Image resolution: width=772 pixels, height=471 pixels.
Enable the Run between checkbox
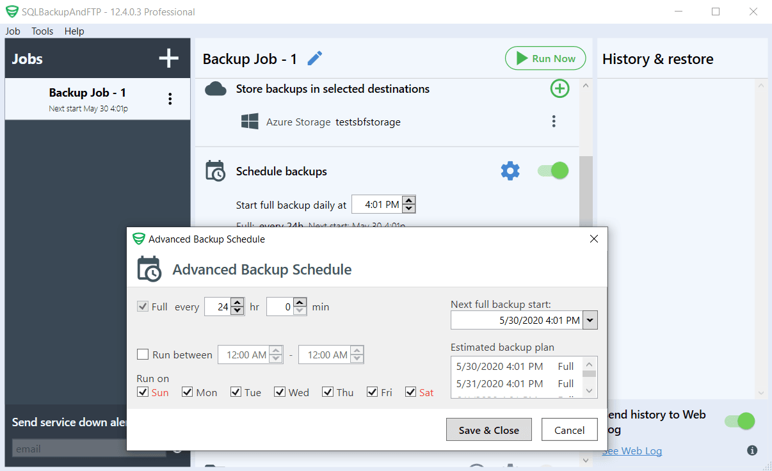pyautogui.click(x=143, y=355)
